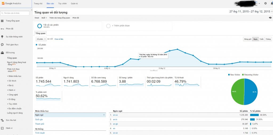Image resolution: width=273 pixels, height=135 pixels.
Task: Click the Quốc gia demographics link
Action: (39, 119)
